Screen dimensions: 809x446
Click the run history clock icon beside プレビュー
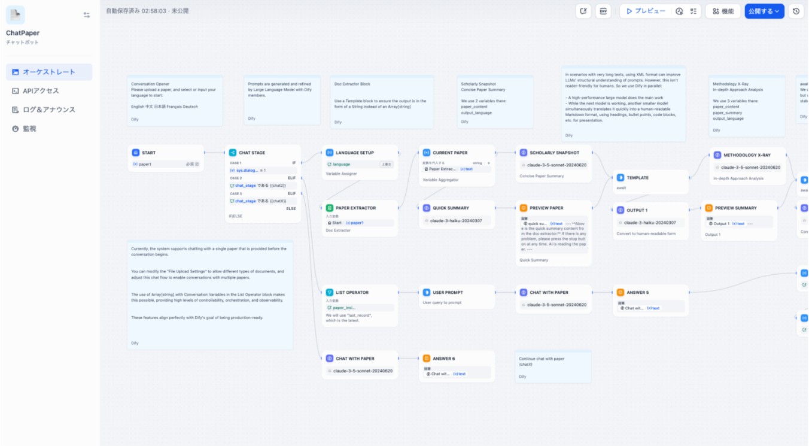tap(679, 11)
